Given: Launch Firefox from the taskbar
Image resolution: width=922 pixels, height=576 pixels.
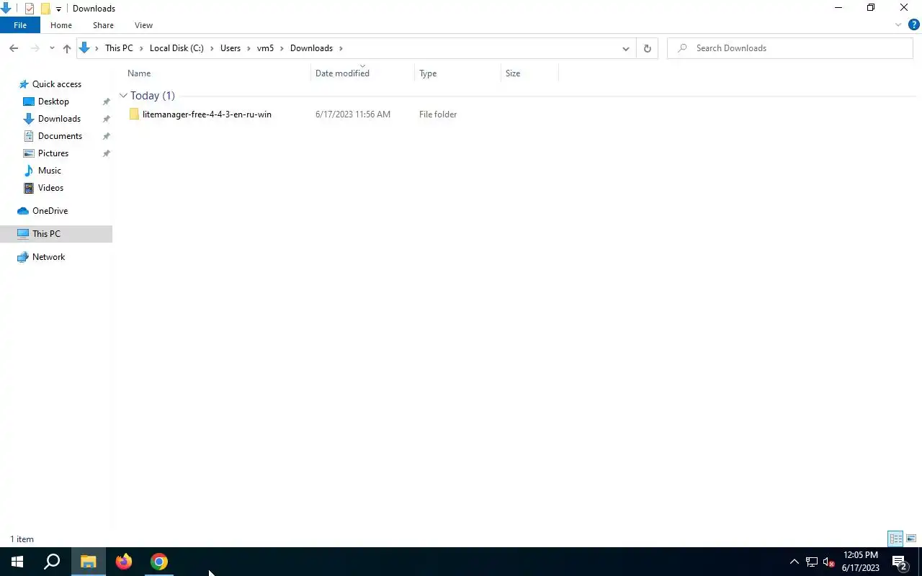Looking at the screenshot, I should click(x=124, y=562).
